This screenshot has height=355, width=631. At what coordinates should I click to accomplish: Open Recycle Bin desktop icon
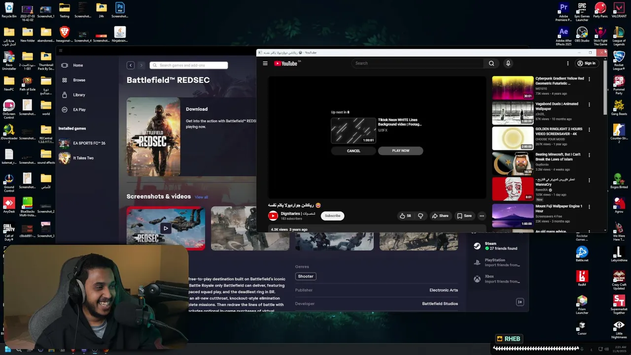point(9,10)
